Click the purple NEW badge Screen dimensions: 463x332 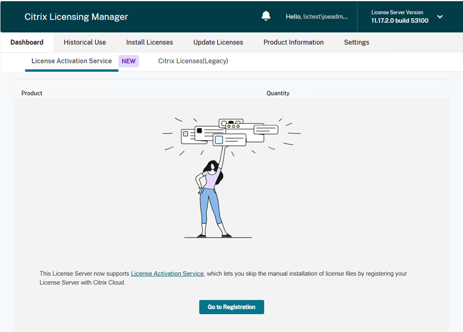click(129, 61)
